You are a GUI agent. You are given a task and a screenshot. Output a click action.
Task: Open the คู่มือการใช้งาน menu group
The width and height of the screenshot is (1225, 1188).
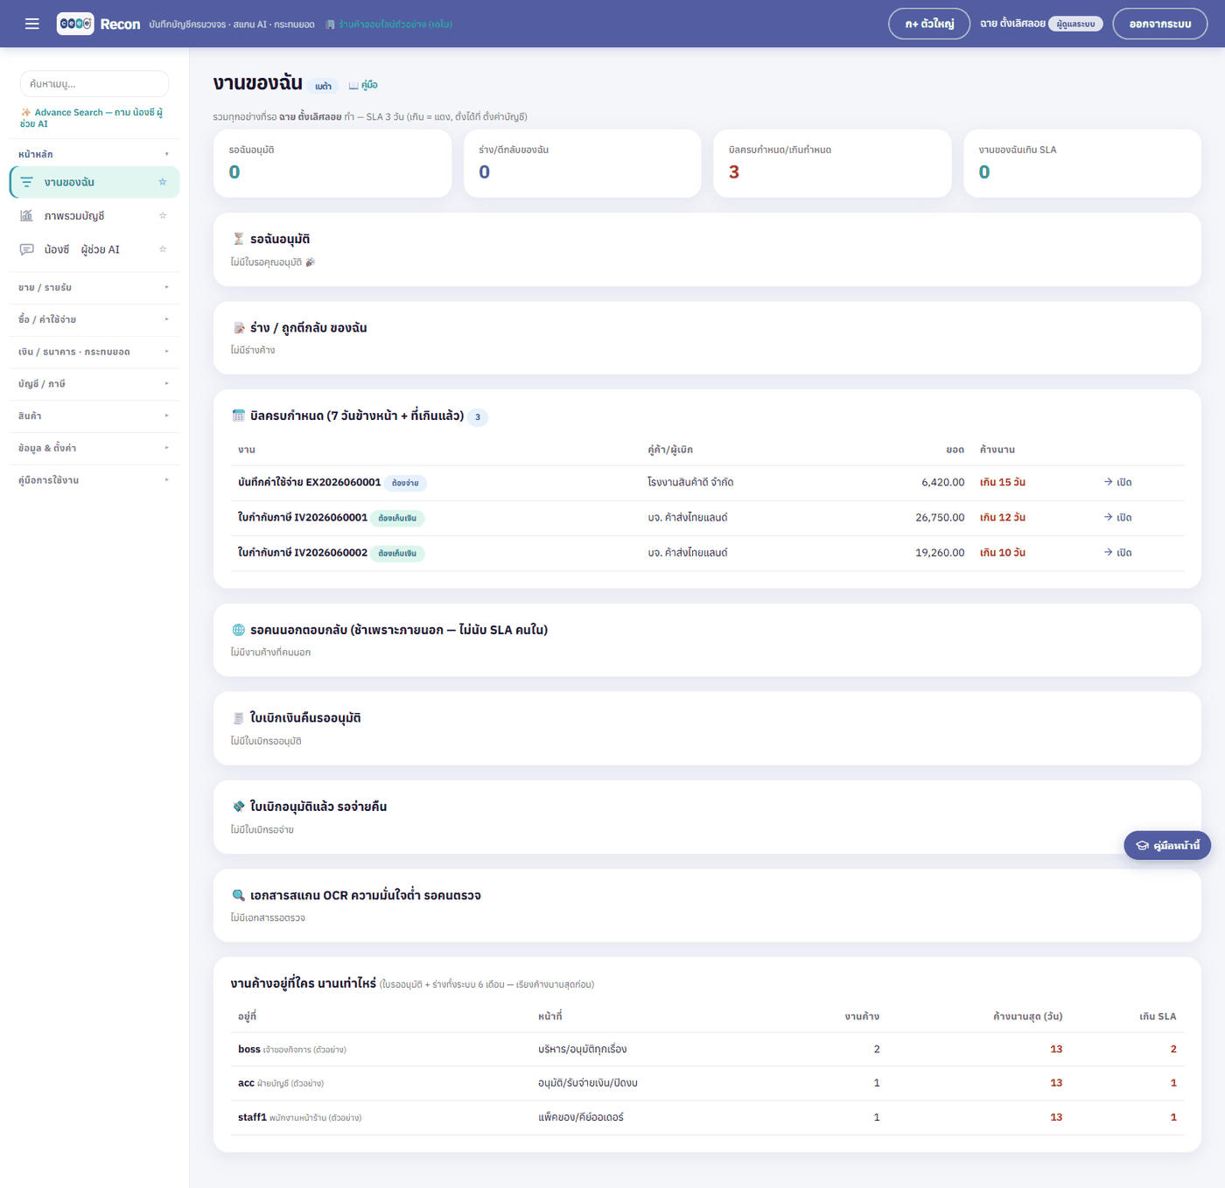click(x=94, y=480)
